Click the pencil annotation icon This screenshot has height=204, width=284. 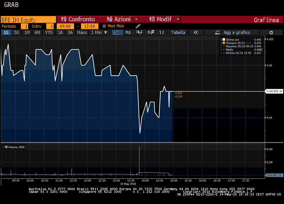click(x=138, y=26)
